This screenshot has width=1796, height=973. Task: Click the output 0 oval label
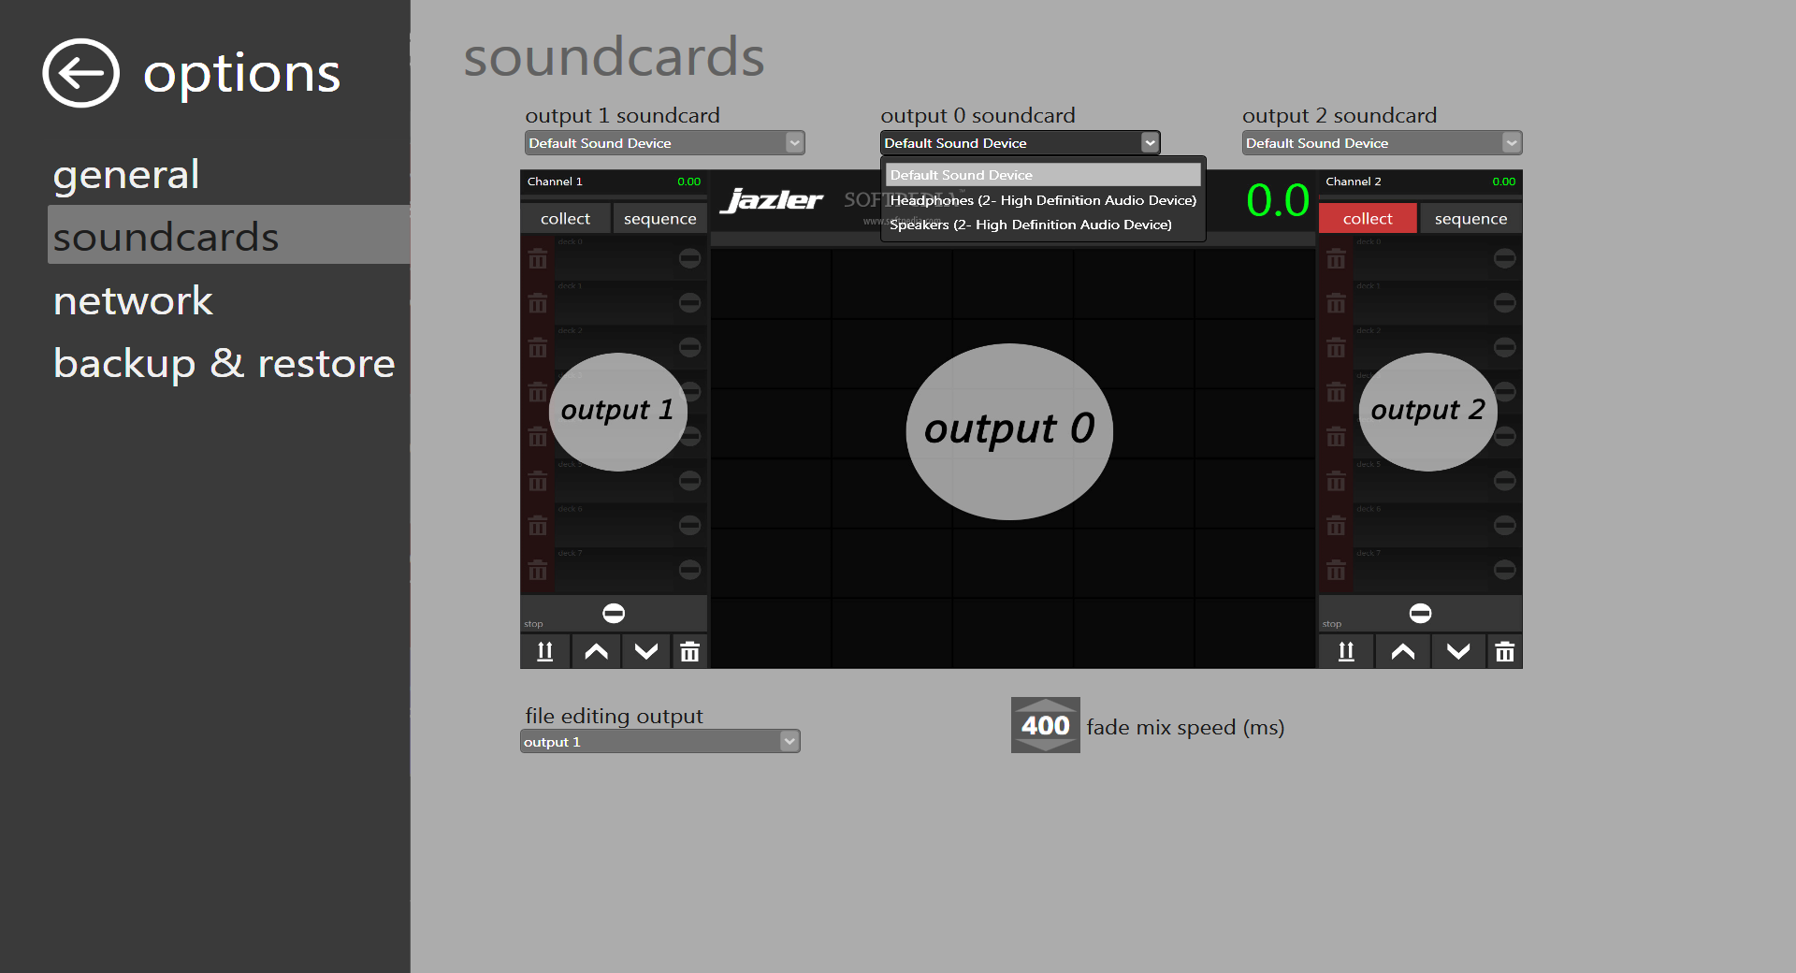1009,431
